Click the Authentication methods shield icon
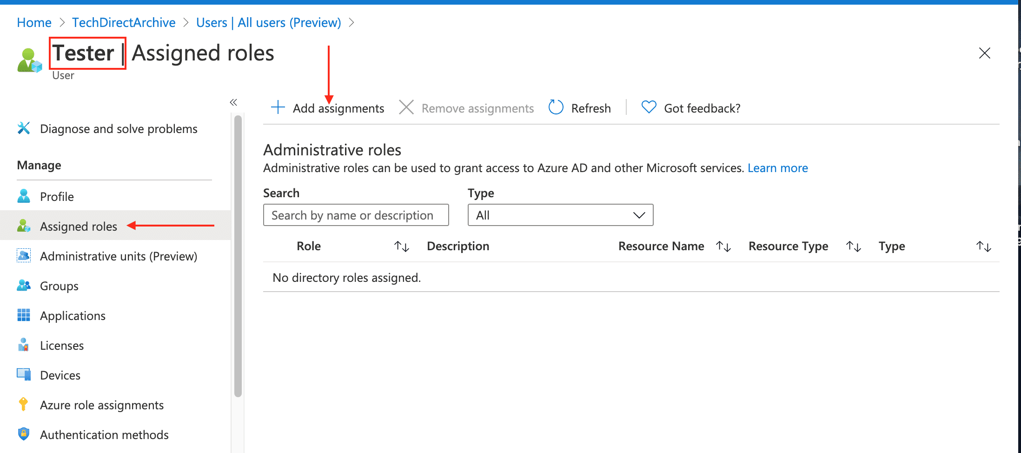1021x453 pixels. [24, 434]
